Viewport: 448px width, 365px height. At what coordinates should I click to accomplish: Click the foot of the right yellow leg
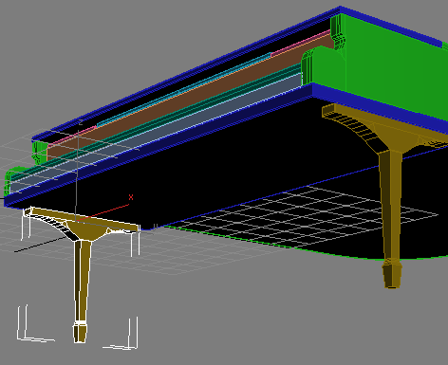pos(392,274)
